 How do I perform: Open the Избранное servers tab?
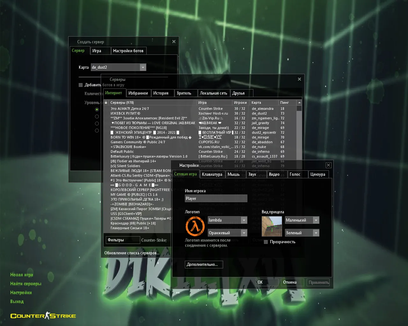pyautogui.click(x=138, y=93)
